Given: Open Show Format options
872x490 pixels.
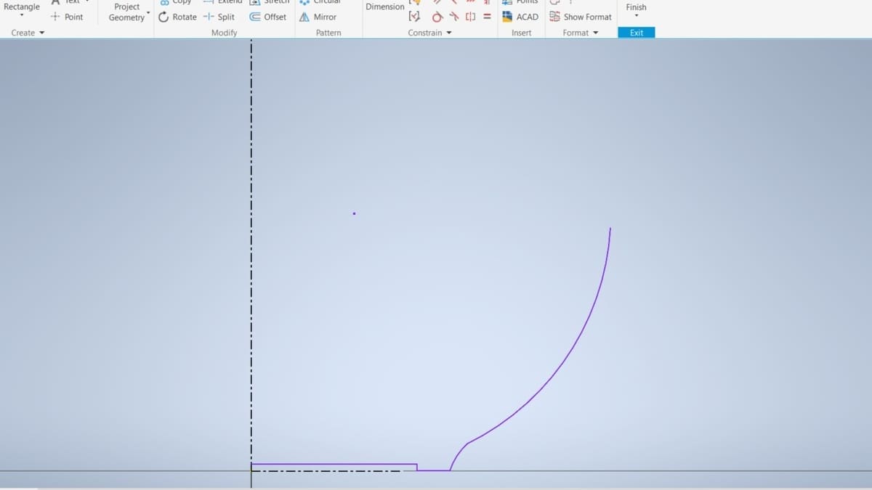Looking at the screenshot, I should pyautogui.click(x=581, y=17).
